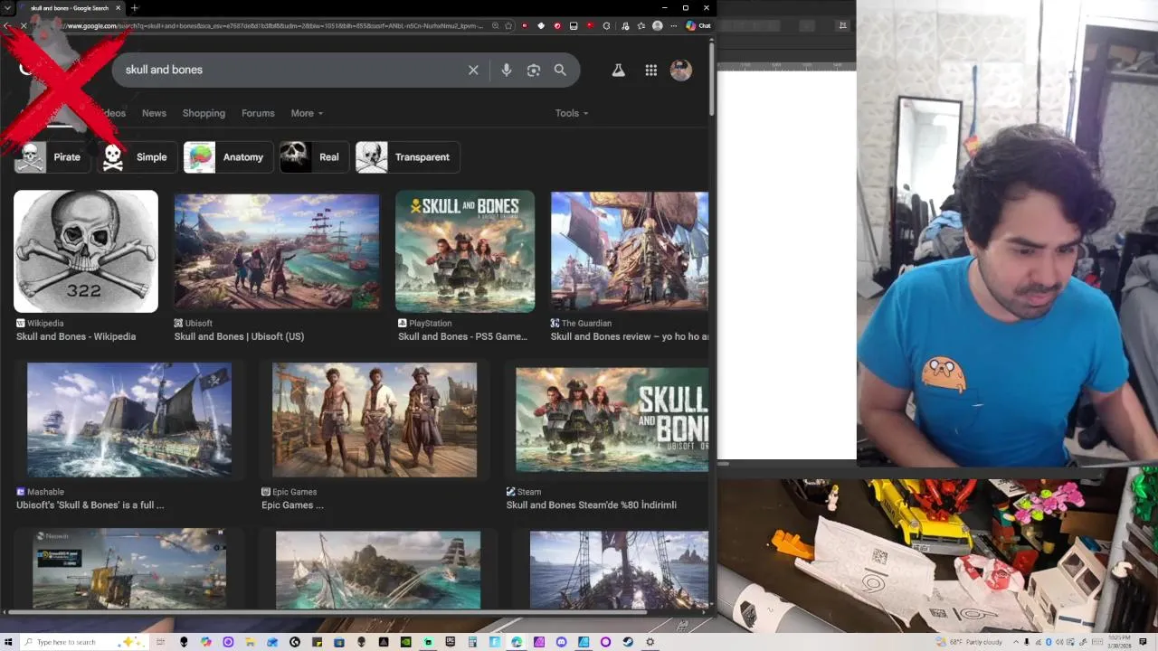
Task: Open Skull and Bones | Ubisoft (US) link
Action: 239,336
